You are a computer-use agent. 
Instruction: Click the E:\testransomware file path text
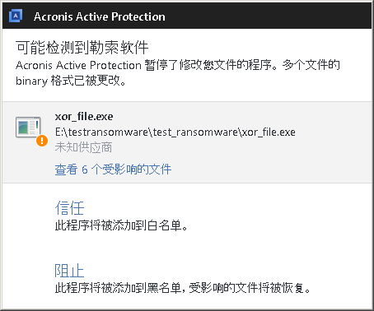175,132
